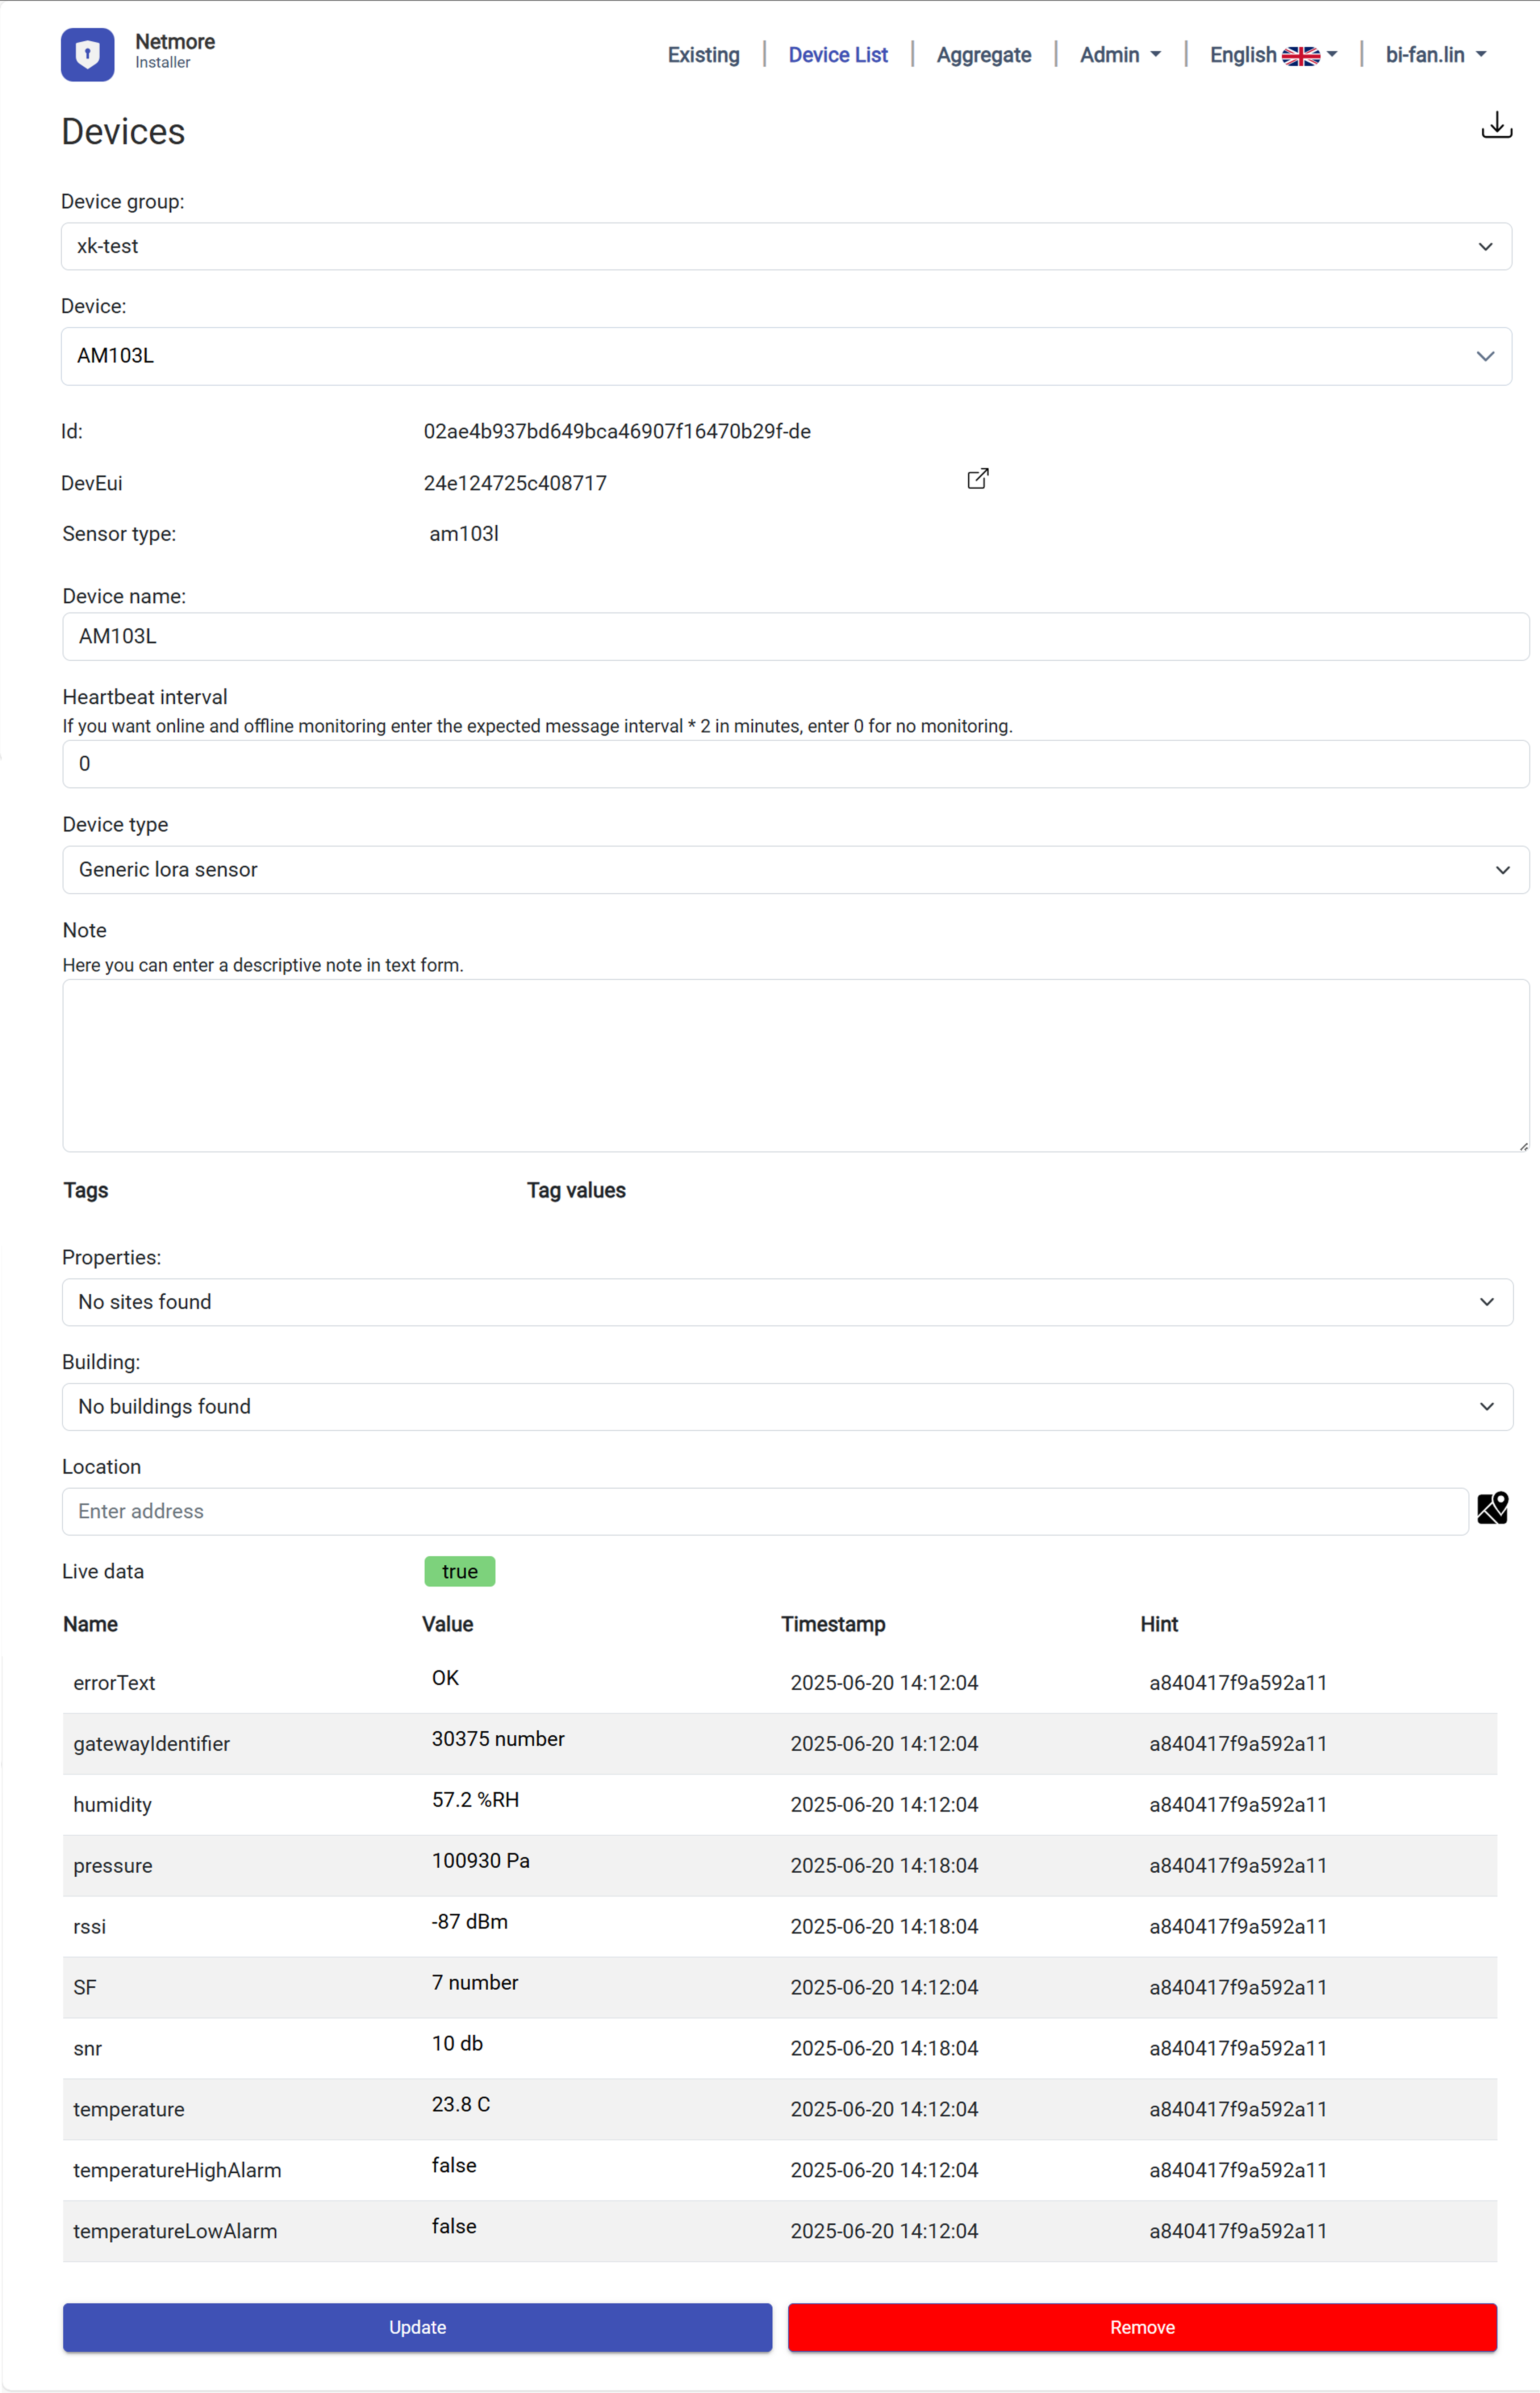This screenshot has height=2393, width=1540.
Task: Download device data with the export icon
Action: pos(1496,125)
